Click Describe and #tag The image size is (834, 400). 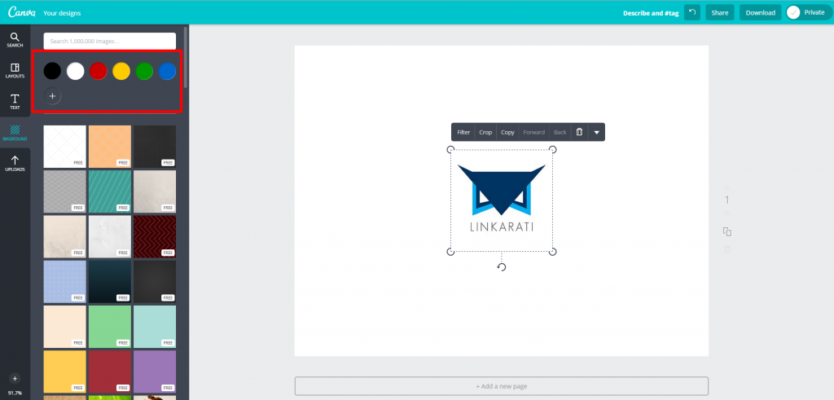click(x=651, y=13)
